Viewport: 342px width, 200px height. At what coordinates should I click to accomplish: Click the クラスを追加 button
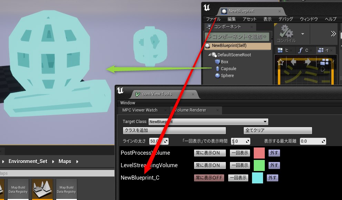(x=174, y=131)
